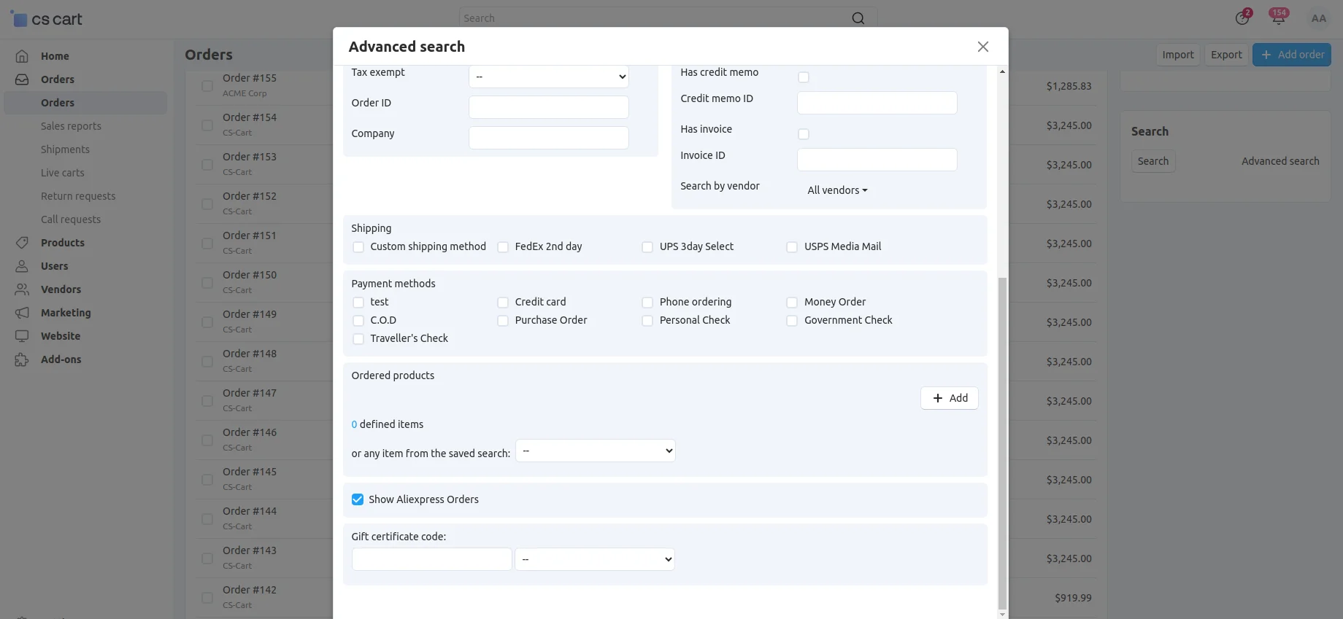Click the Marketing megaphone icon
This screenshot has height=619, width=1343.
[22, 313]
